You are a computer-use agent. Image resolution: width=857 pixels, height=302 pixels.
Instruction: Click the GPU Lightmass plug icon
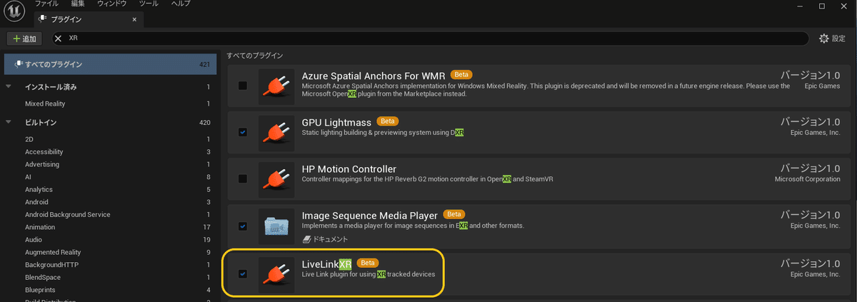point(276,133)
